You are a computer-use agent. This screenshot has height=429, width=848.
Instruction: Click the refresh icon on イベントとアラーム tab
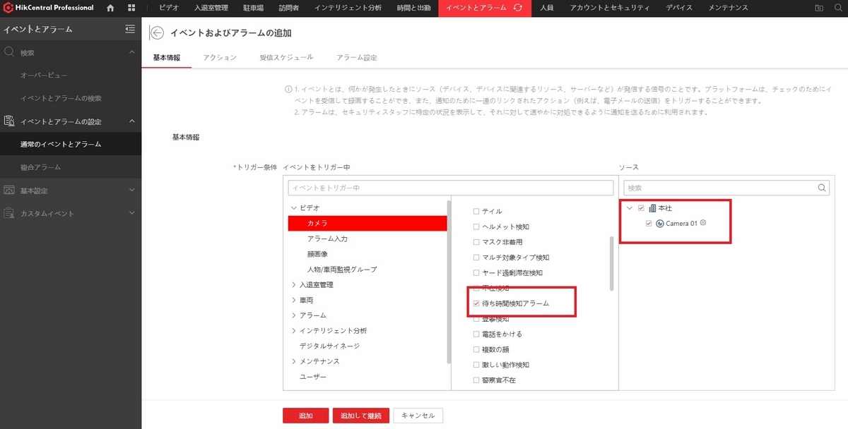pyautogui.click(x=518, y=8)
